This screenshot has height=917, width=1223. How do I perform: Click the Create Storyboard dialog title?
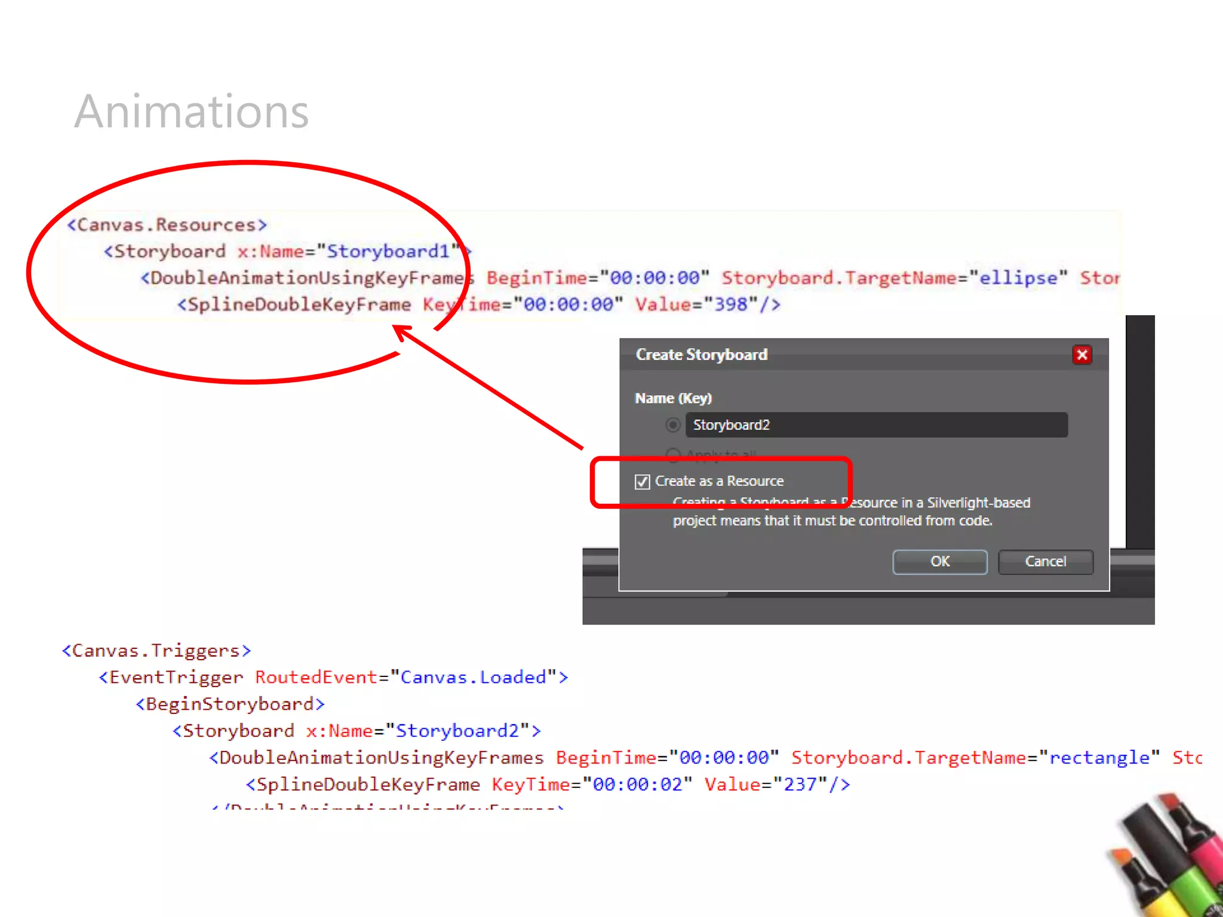(702, 355)
